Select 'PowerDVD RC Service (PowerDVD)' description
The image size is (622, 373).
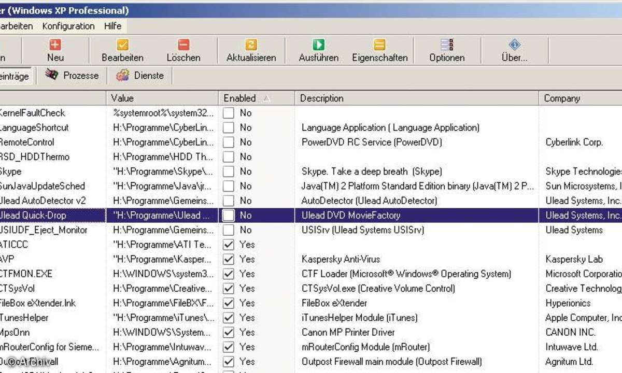tap(372, 142)
